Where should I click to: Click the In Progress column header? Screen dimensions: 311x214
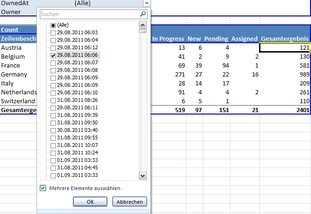pos(168,39)
